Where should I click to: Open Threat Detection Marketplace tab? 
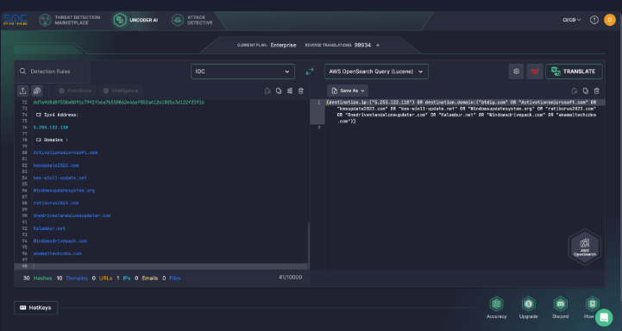[x=70, y=20]
